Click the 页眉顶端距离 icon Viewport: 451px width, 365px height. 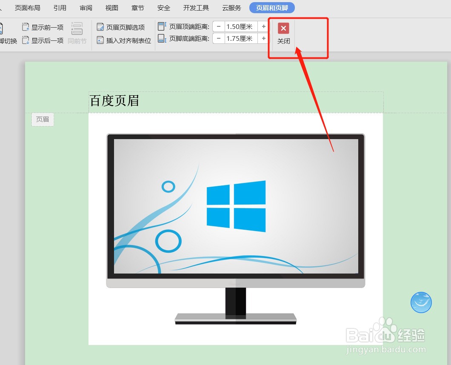162,26
